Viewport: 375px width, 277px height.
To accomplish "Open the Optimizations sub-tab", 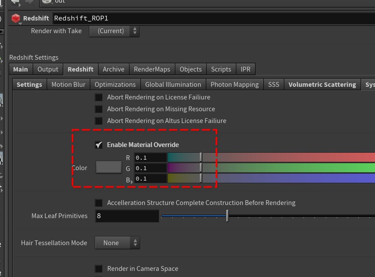I will pyautogui.click(x=115, y=85).
